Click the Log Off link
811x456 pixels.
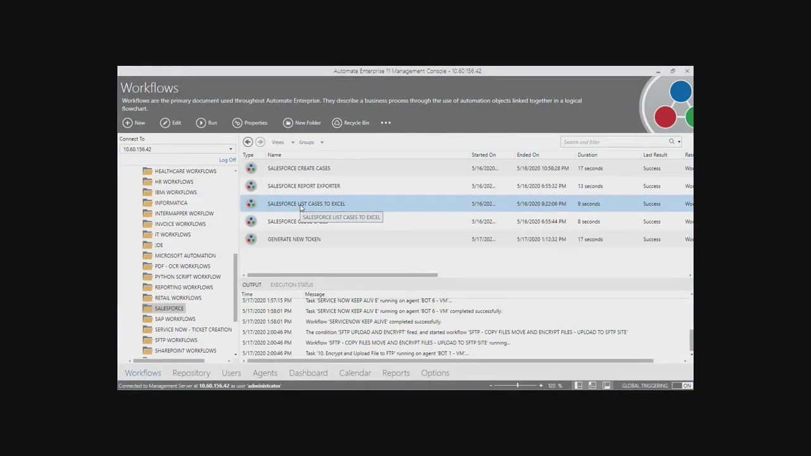coord(227,160)
